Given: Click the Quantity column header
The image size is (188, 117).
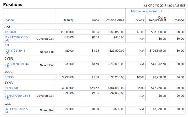Looking at the screenshot, I should (x=68, y=20).
